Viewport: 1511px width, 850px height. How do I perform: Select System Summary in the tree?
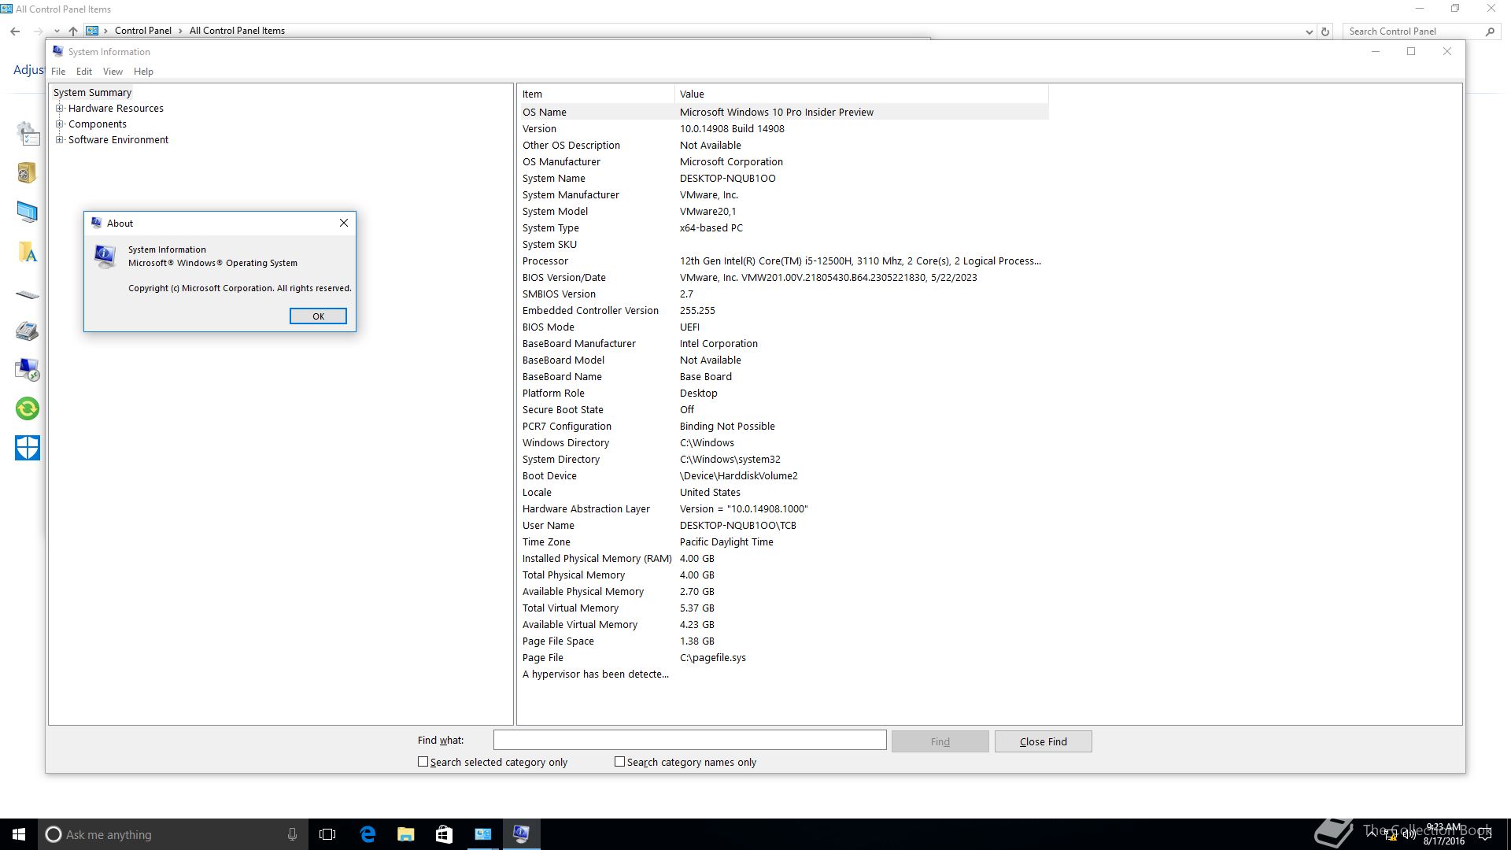click(92, 92)
